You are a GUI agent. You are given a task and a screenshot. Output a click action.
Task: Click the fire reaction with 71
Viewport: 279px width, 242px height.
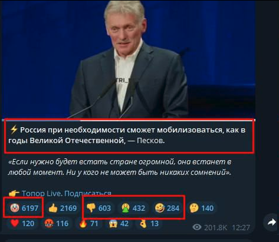point(88,223)
